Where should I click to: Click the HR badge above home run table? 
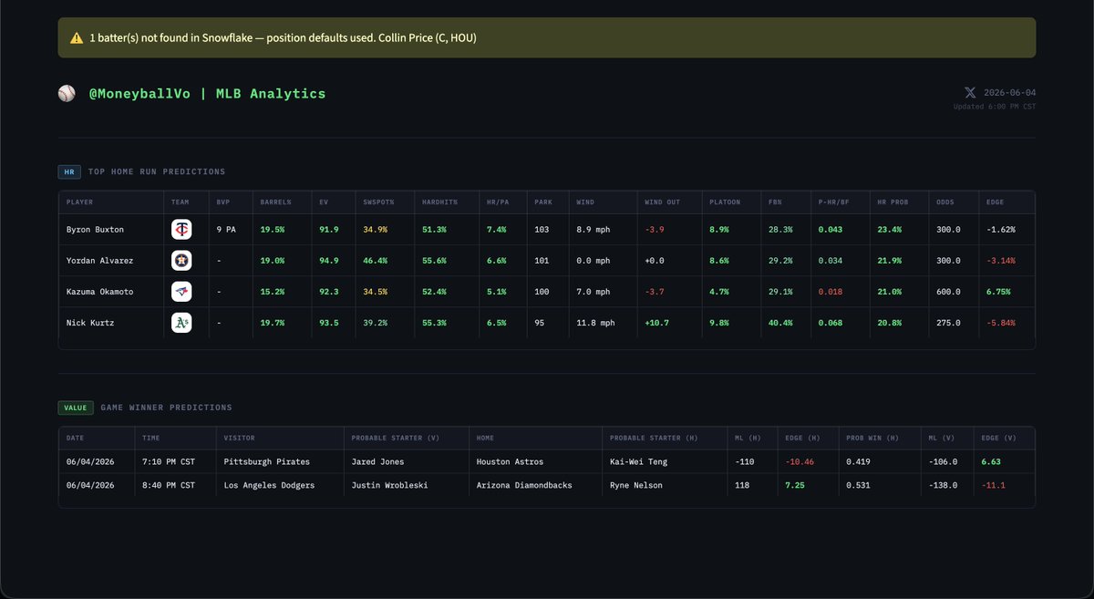[70, 171]
